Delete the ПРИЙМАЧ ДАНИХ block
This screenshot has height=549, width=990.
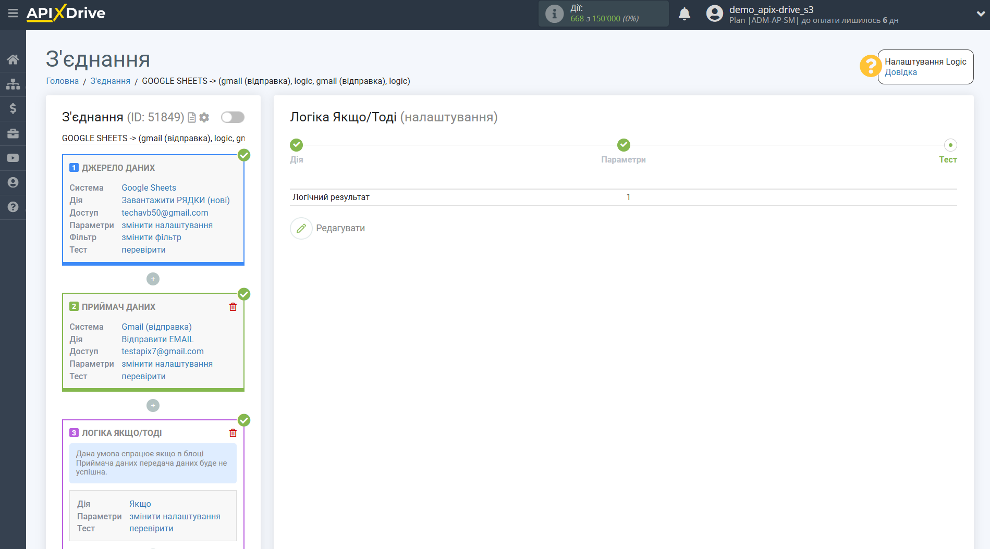point(233,307)
